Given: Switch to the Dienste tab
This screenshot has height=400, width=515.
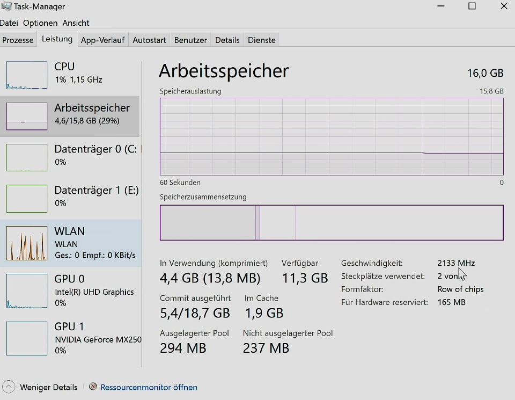Looking at the screenshot, I should click(x=261, y=40).
